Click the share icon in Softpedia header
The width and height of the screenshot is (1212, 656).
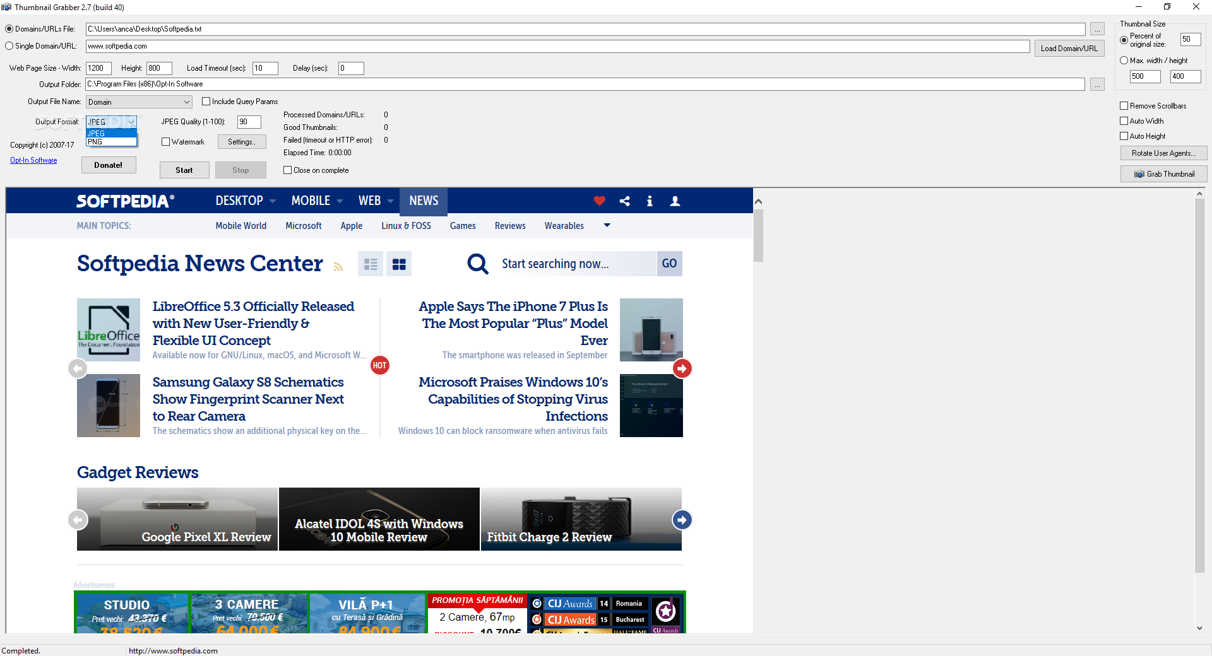624,201
